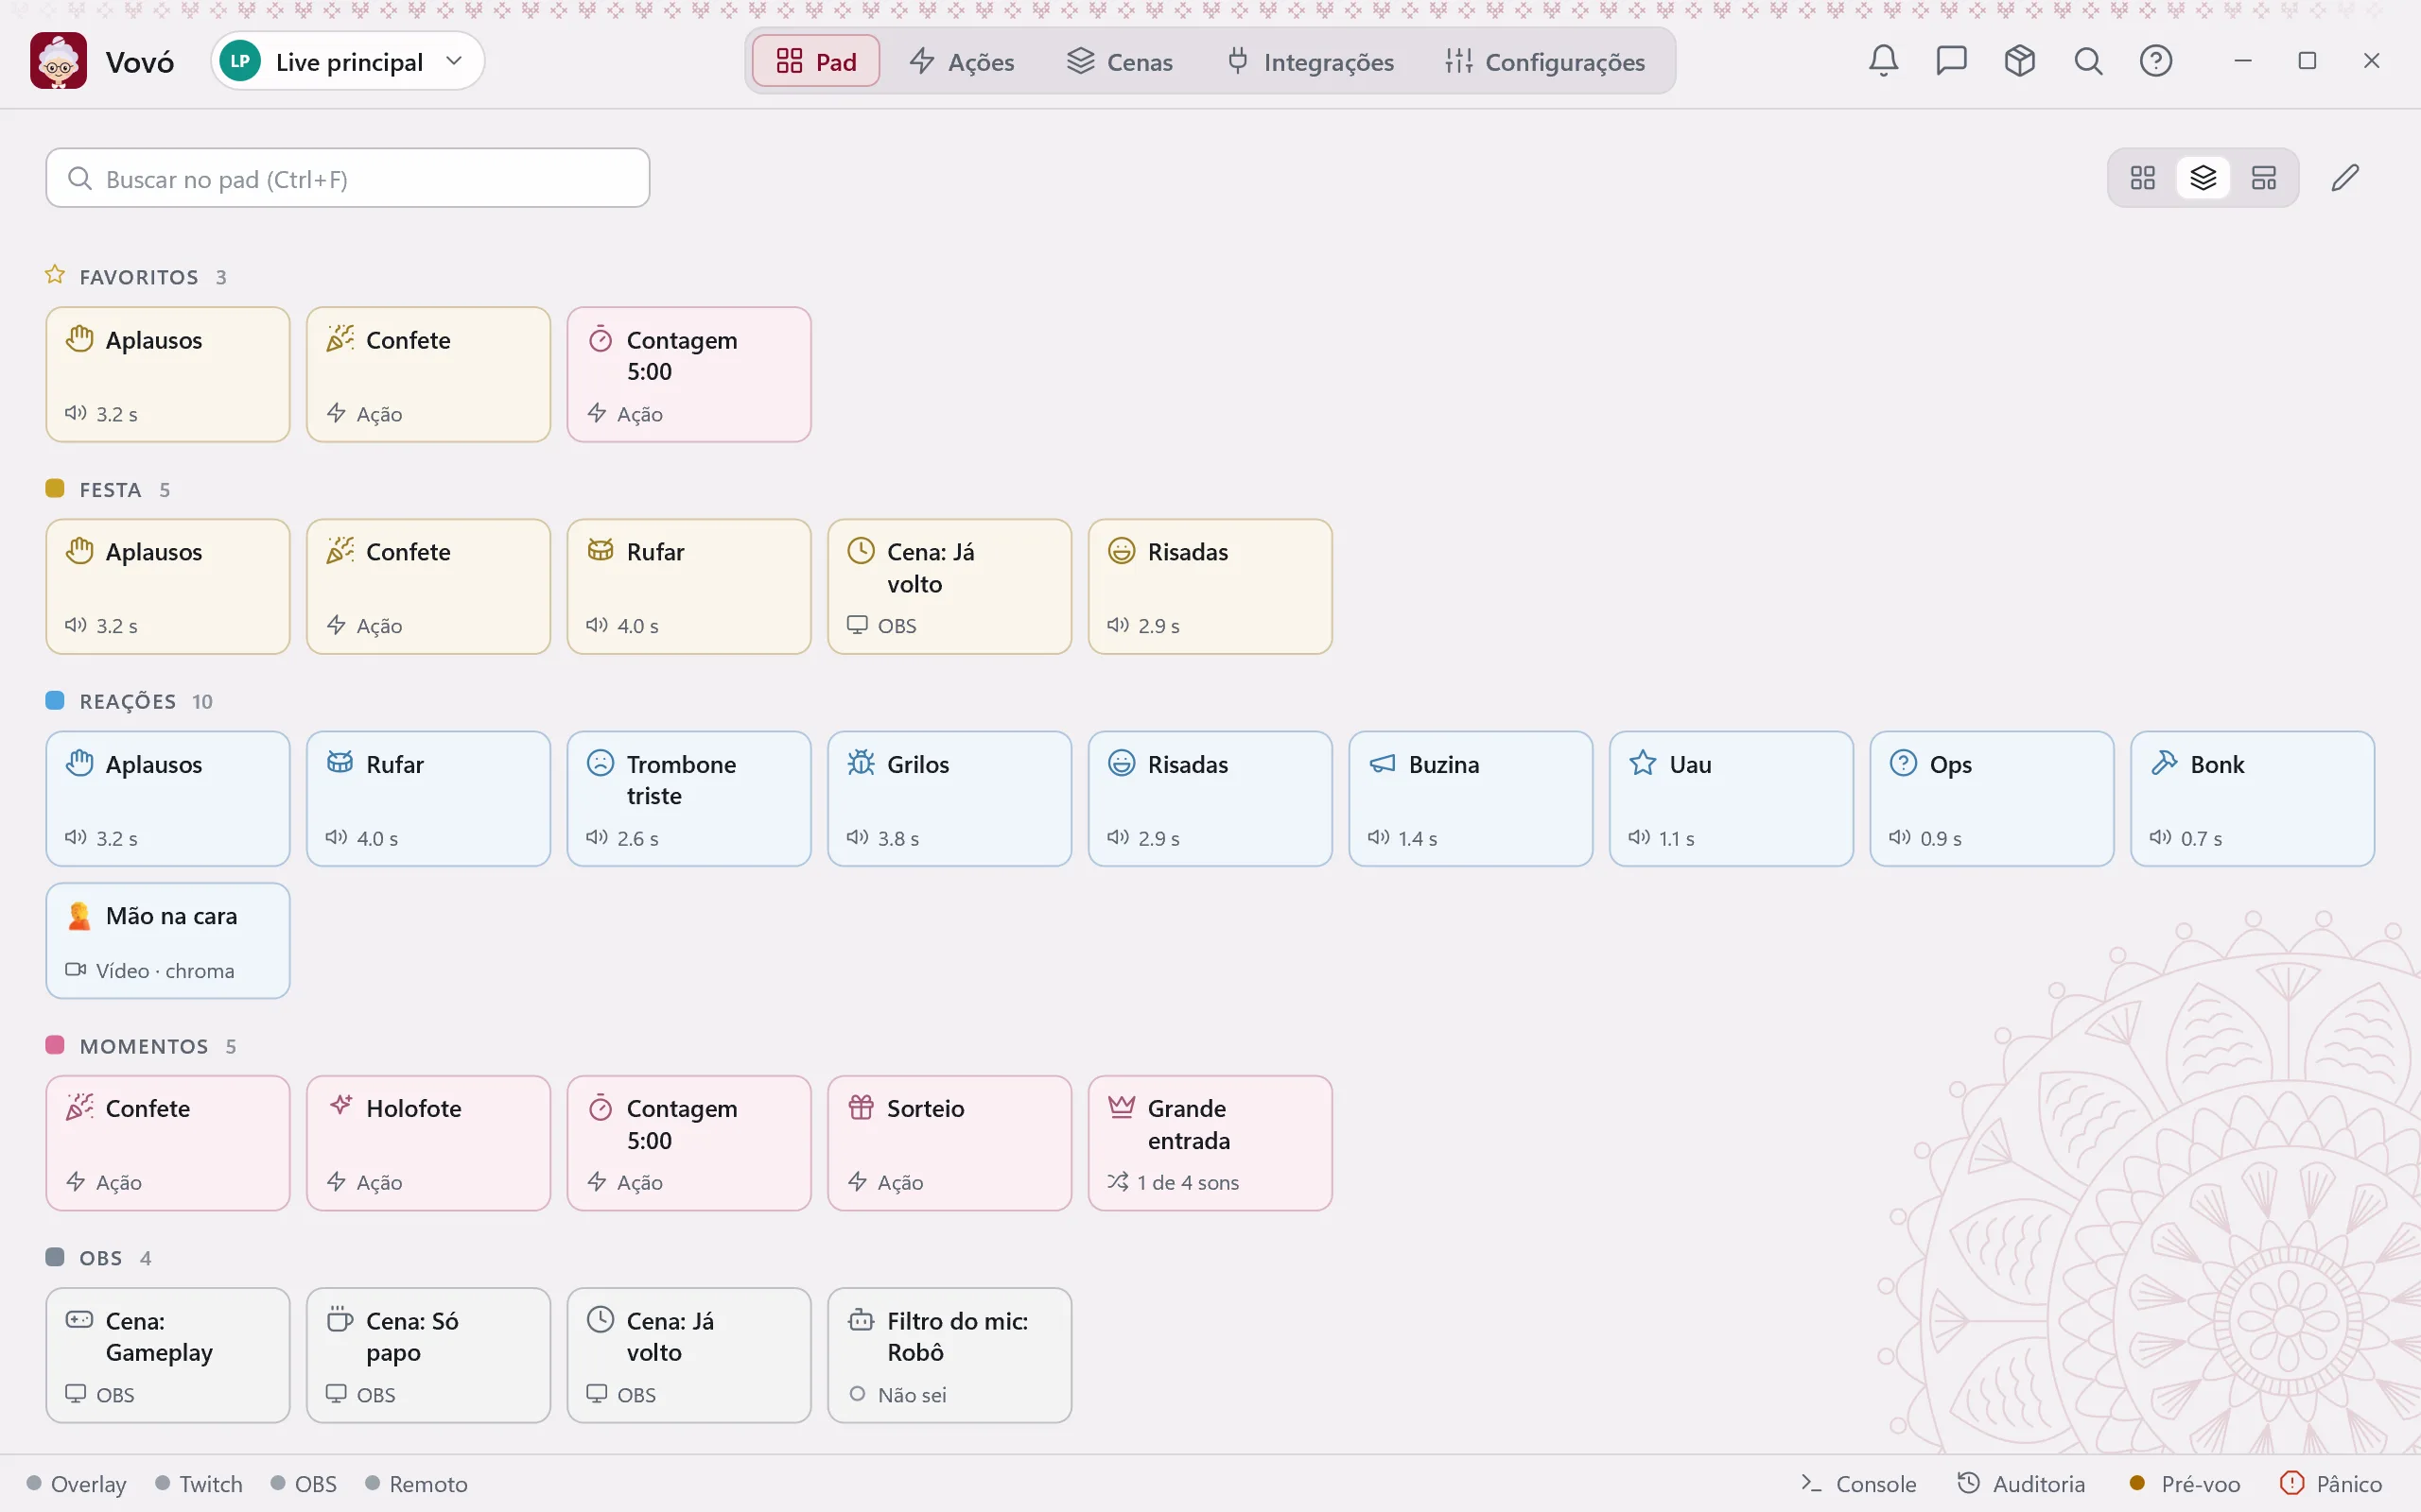Play the Bonk sound pad
This screenshot has height=1512, width=2421.
(x=2252, y=799)
